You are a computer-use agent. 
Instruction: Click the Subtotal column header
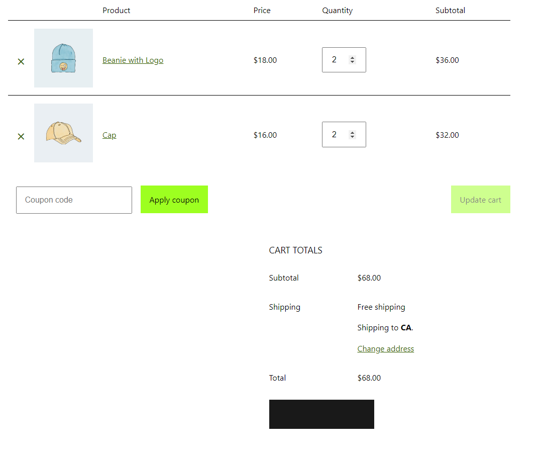point(450,10)
